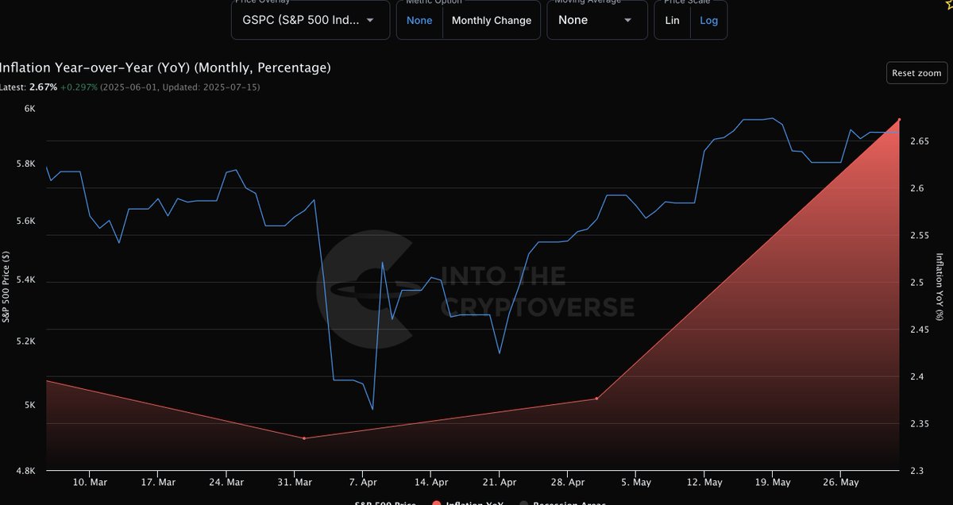The image size is (953, 505).
Task: Click the 5.4K price axis label
Action: click(26, 281)
